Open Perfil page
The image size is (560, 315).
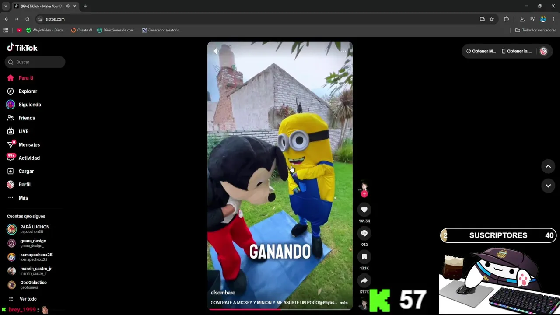(x=18, y=185)
